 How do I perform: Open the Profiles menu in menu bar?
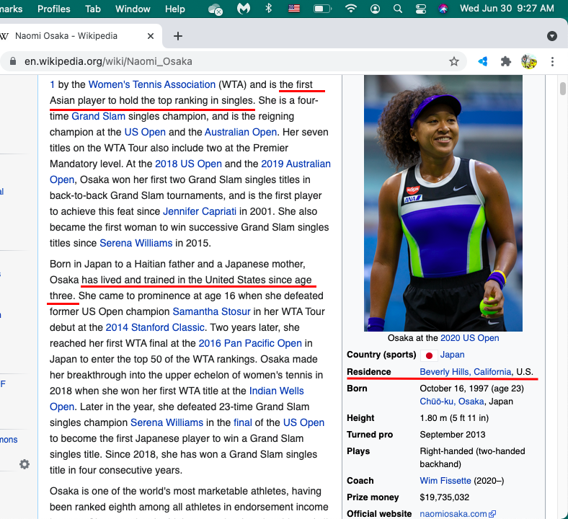pyautogui.click(x=54, y=9)
